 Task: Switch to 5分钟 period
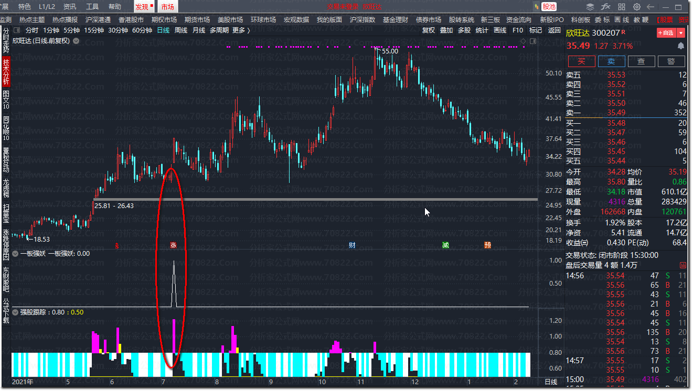point(71,30)
